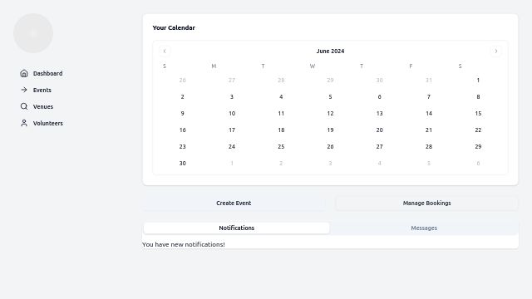Choose June 30 in the calendar
This screenshot has width=532, height=299.
point(183,164)
